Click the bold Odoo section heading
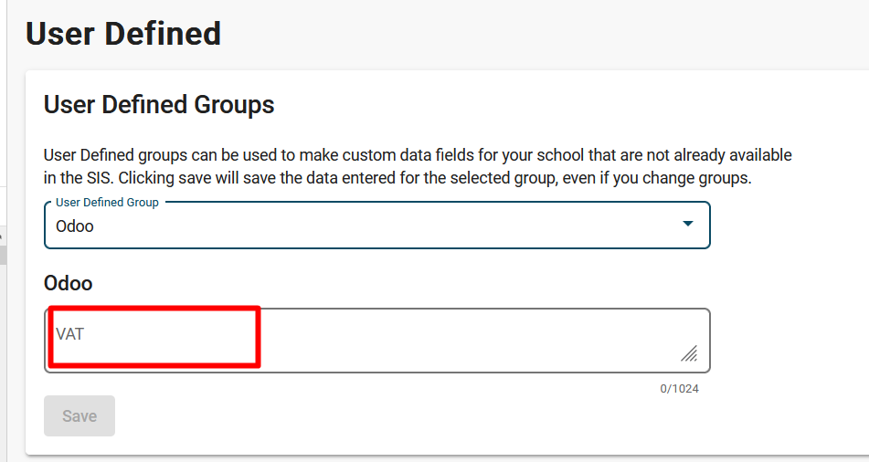Image resolution: width=869 pixels, height=462 pixels. (69, 283)
